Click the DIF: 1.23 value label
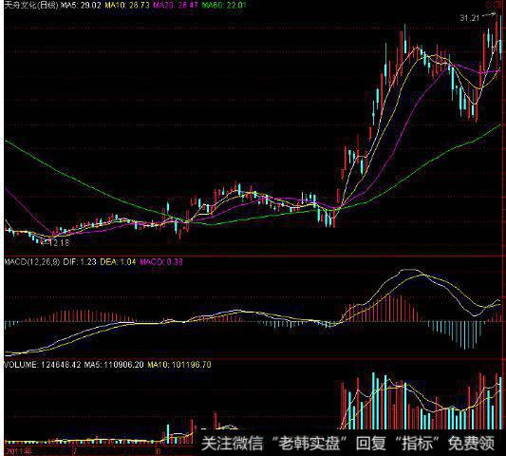The width and height of the screenshot is (506, 456). (x=80, y=261)
